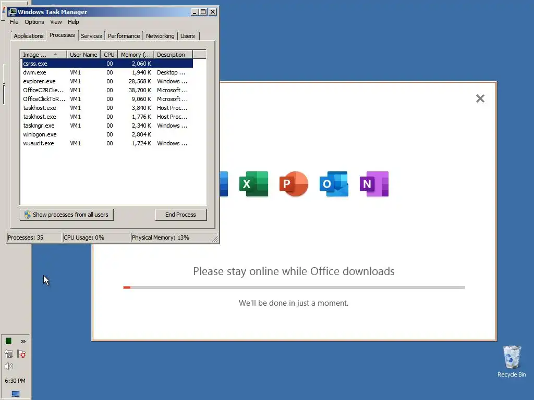Open the Options menu in Task Manager
Image resolution: width=534 pixels, height=400 pixels.
pos(34,22)
